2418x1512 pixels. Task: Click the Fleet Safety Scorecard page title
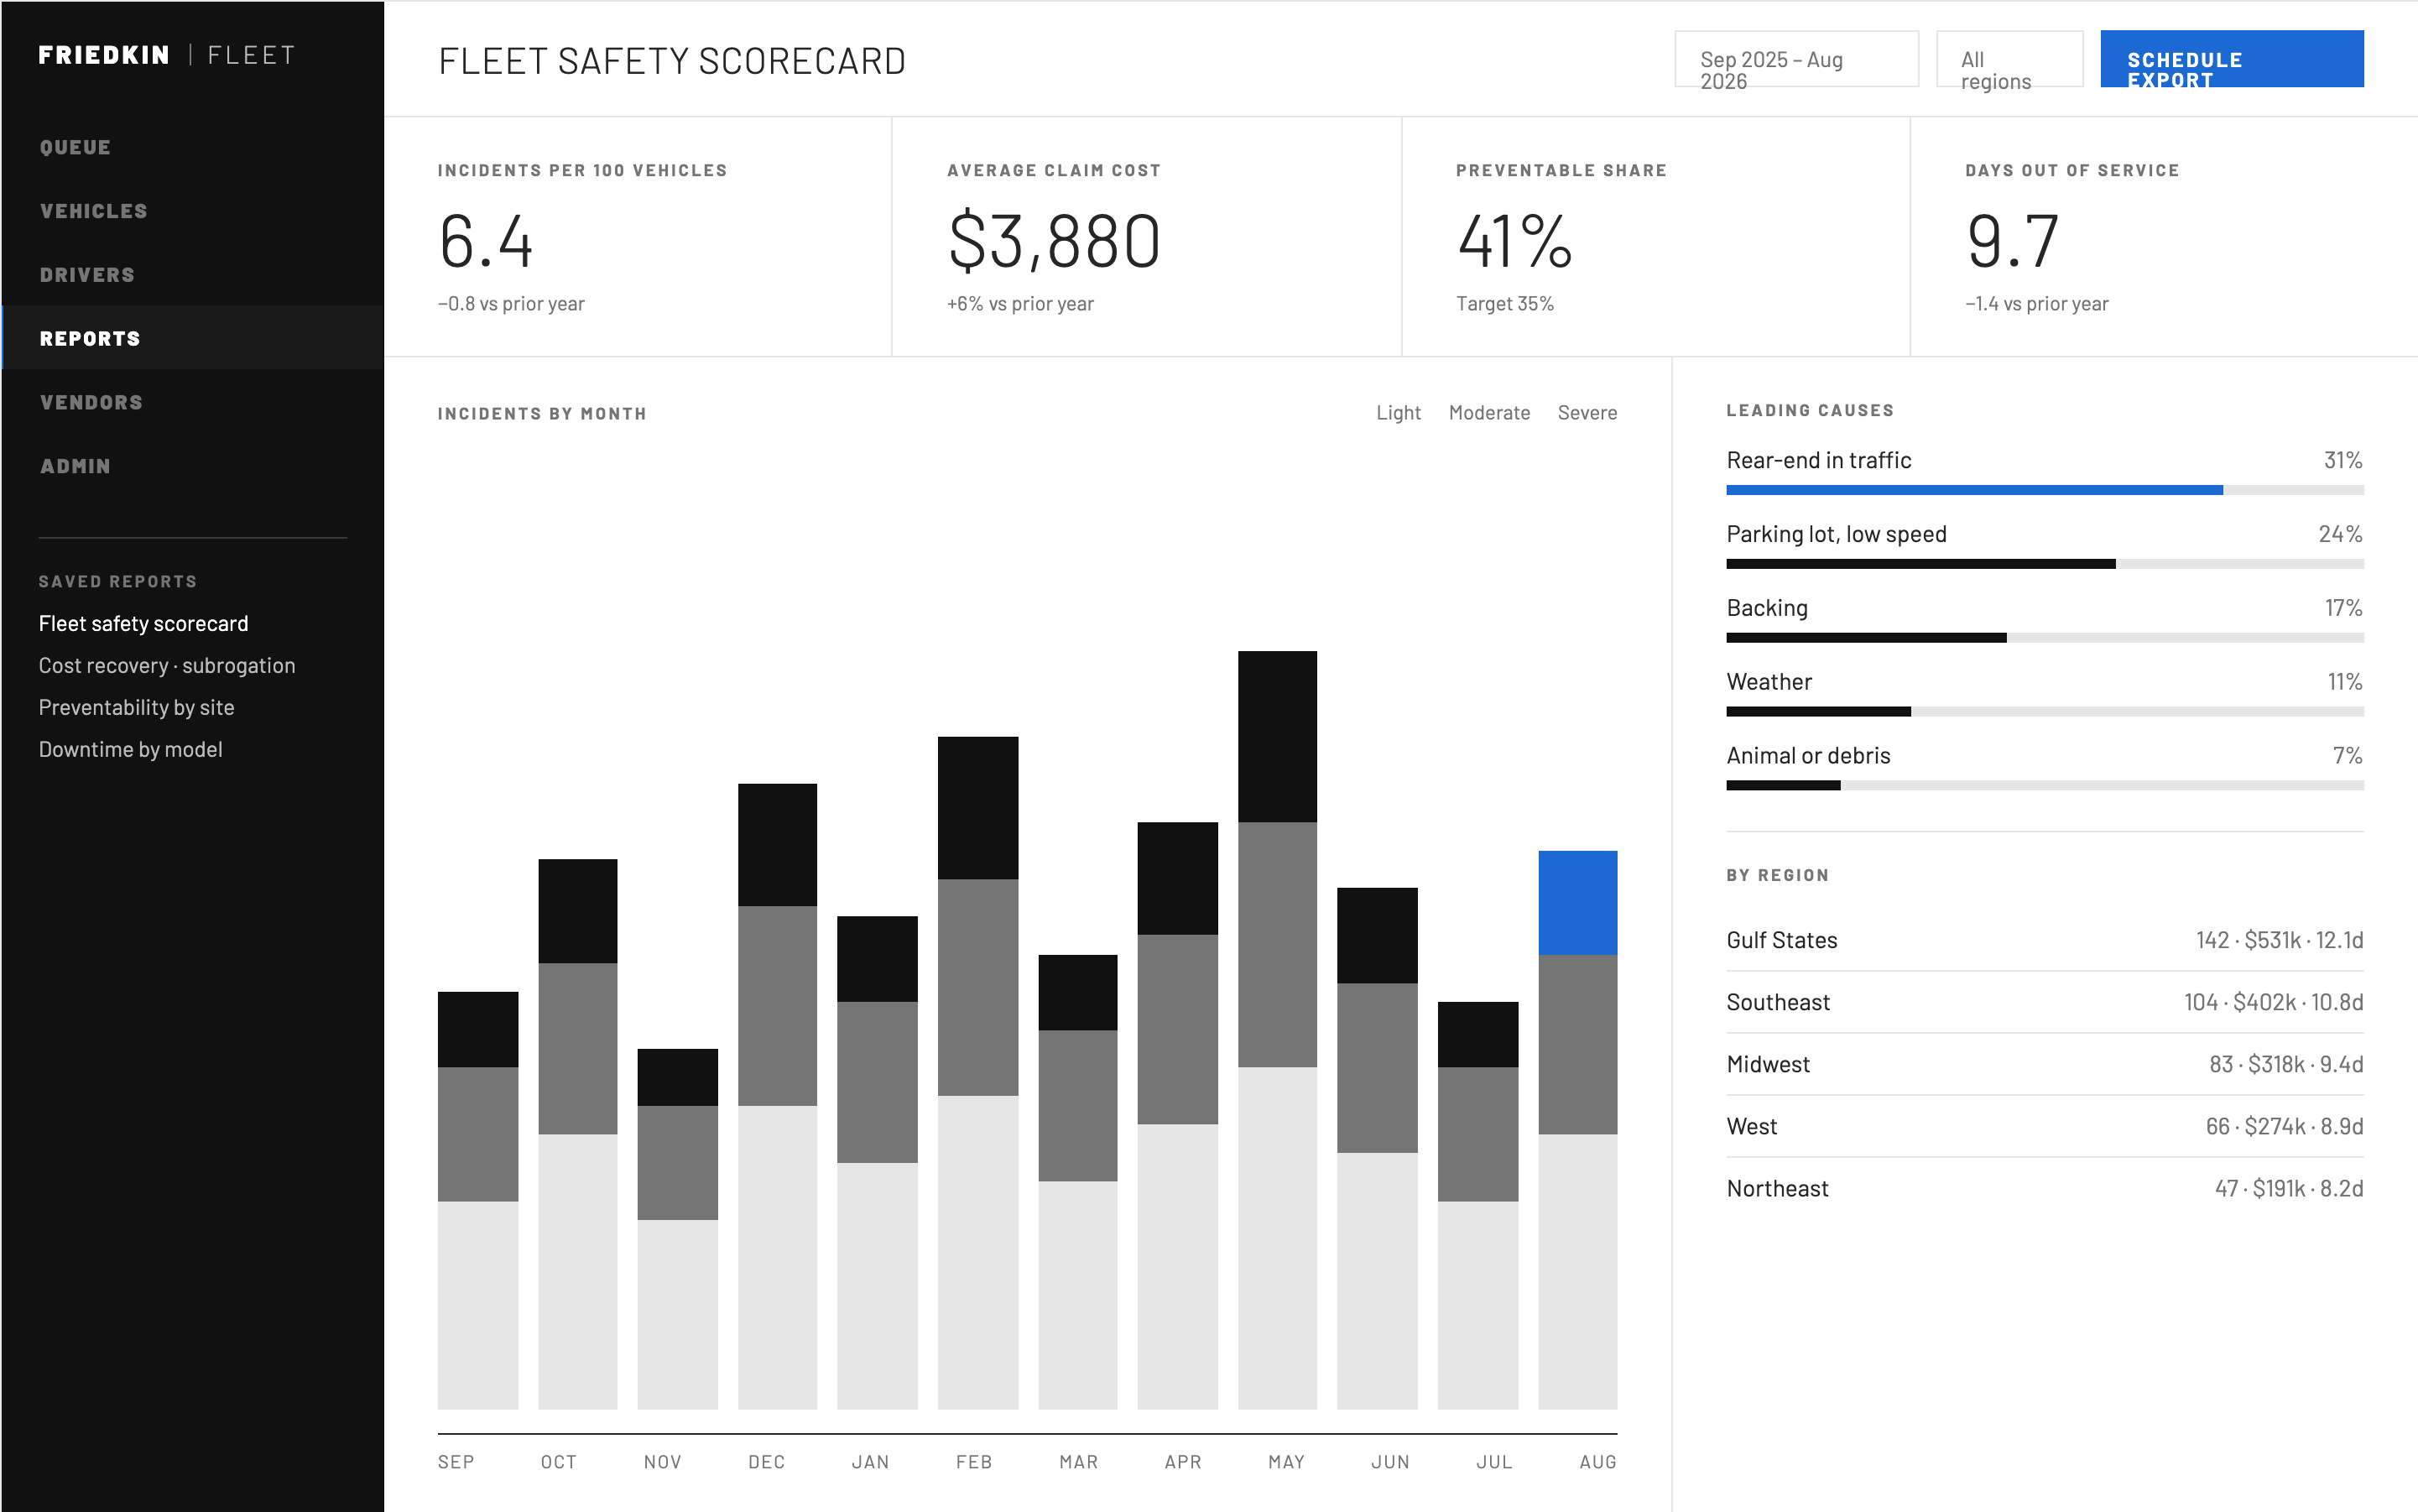(x=672, y=61)
